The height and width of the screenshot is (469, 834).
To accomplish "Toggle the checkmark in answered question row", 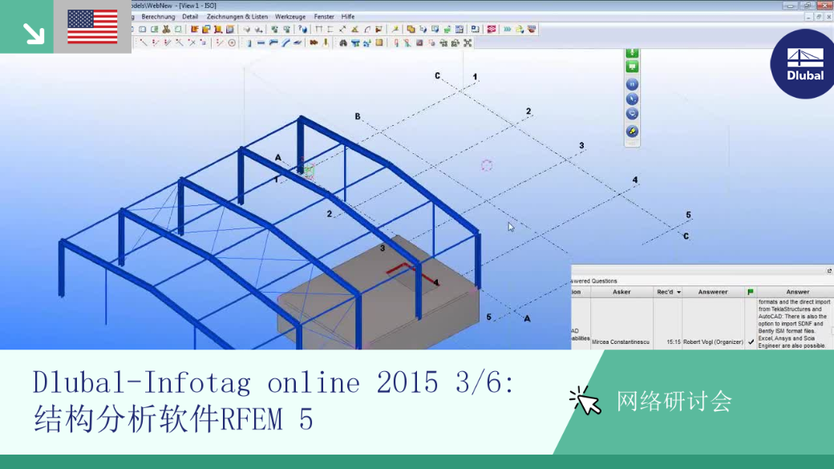I will (751, 342).
